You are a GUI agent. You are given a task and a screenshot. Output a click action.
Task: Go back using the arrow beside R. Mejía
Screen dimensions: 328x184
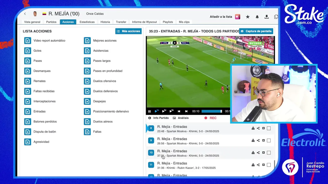click(x=25, y=14)
